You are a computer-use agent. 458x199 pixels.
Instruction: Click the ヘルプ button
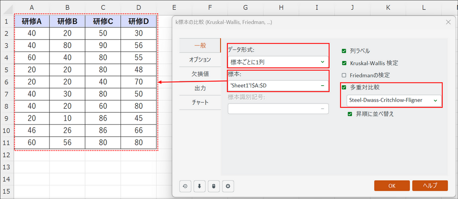430,186
